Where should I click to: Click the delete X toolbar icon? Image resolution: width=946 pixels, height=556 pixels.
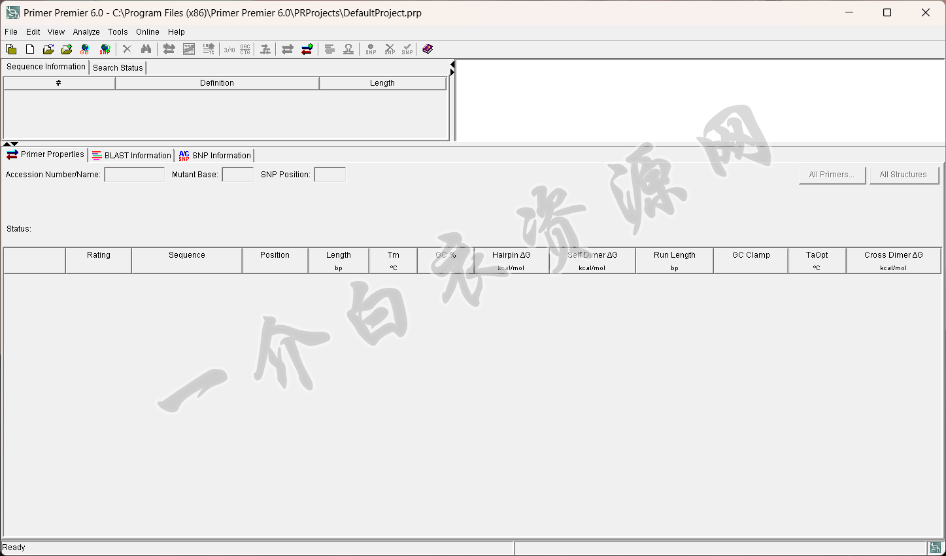(x=127, y=49)
